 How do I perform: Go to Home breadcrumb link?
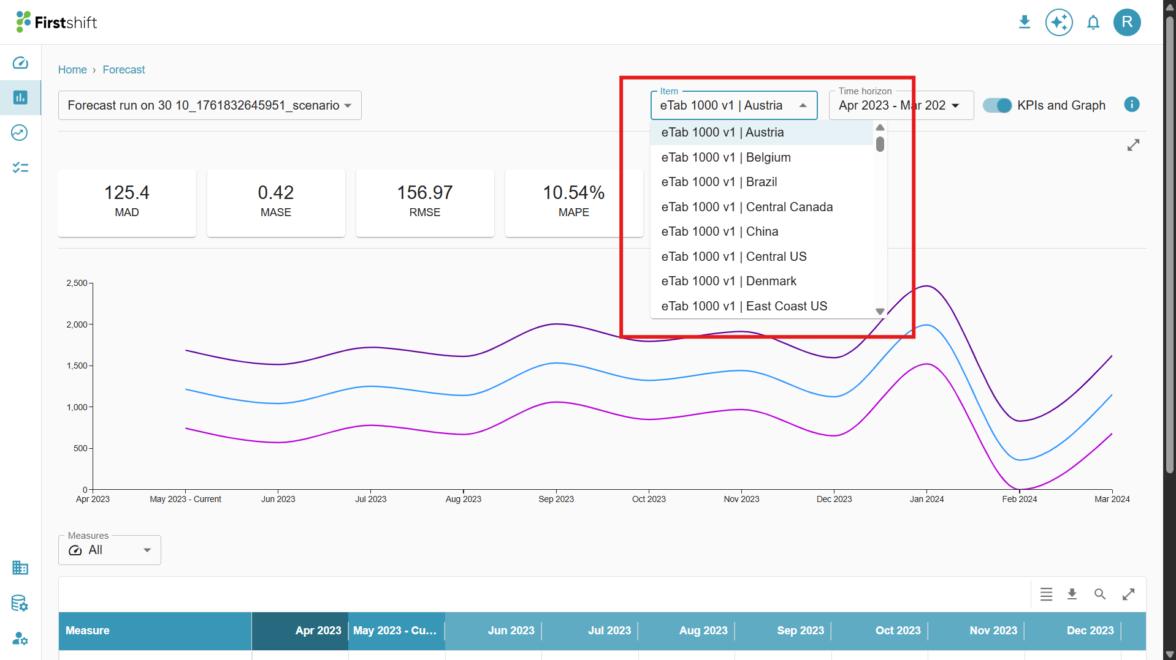tap(72, 70)
